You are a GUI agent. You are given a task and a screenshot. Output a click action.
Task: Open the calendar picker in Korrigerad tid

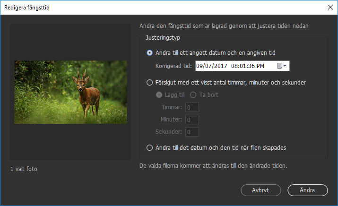[x=282, y=66]
